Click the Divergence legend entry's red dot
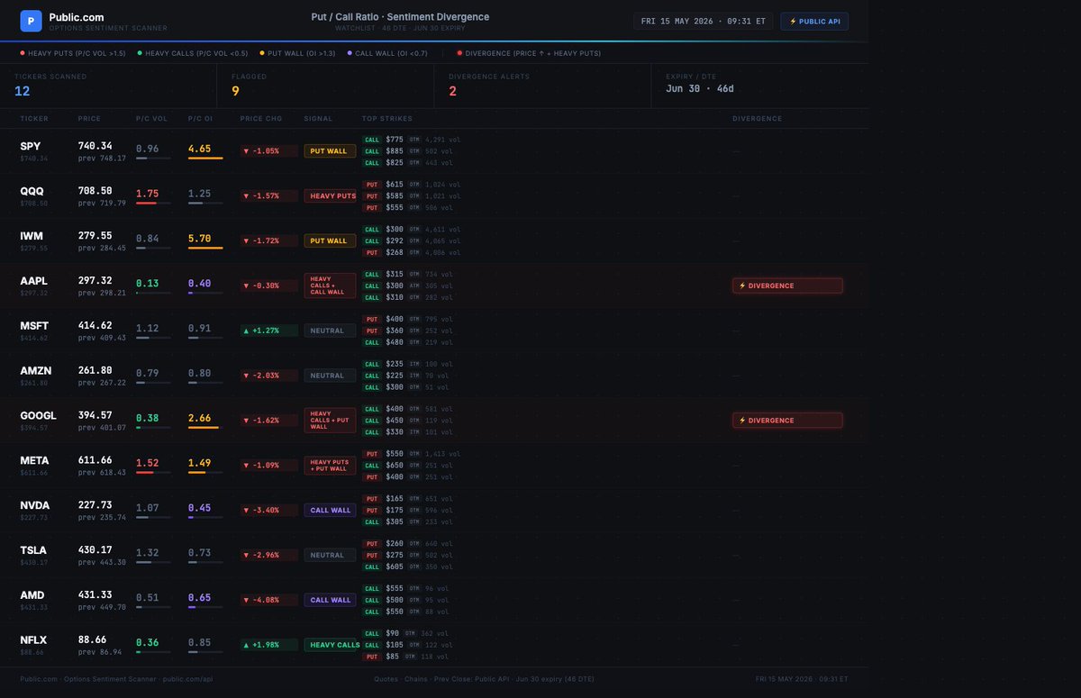Screen dimensions: 1081x698 (459, 53)
